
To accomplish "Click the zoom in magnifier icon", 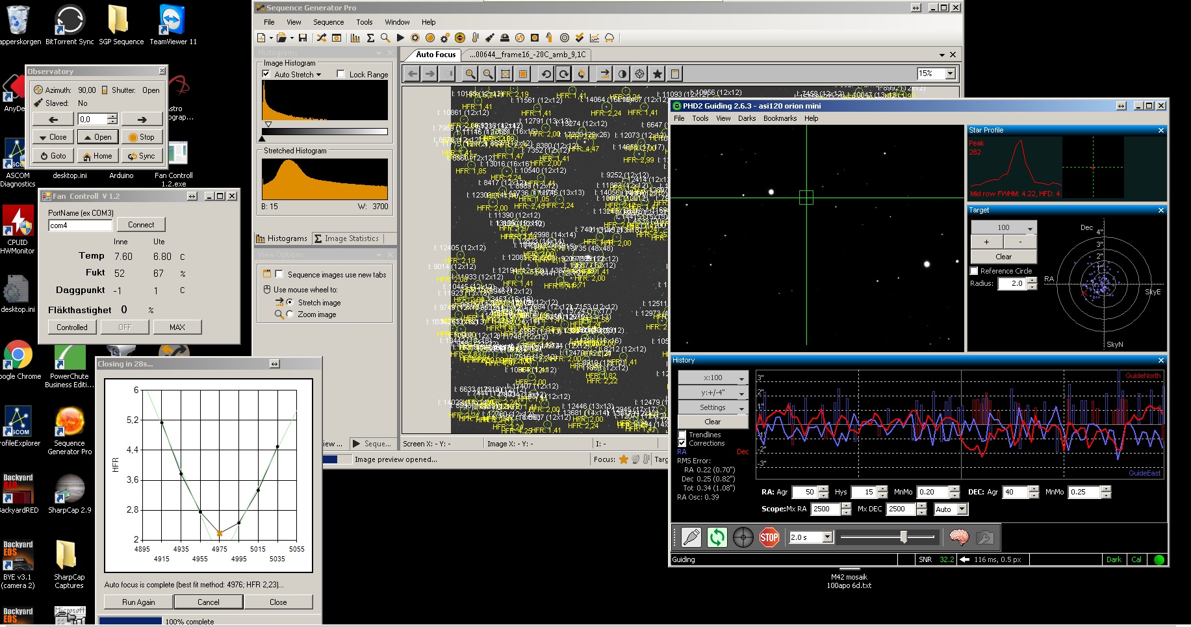I will coord(470,74).
